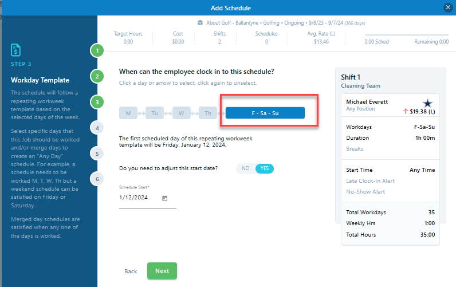Go to step 1 in the wizard

[97, 51]
